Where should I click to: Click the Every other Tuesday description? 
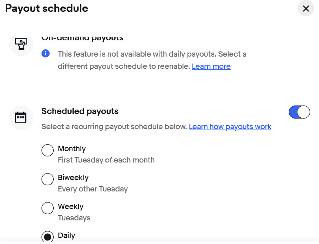click(93, 189)
